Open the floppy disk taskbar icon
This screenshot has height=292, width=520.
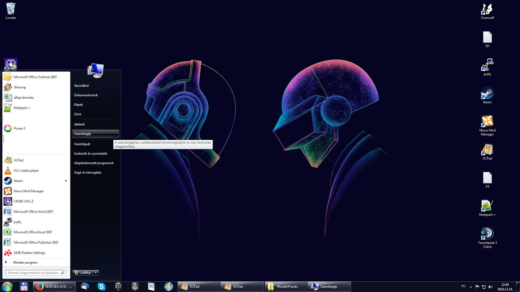(24, 287)
